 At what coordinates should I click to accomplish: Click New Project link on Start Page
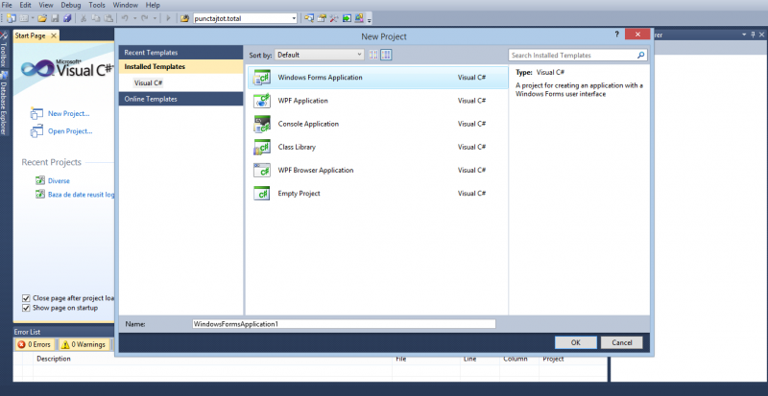[68, 113]
